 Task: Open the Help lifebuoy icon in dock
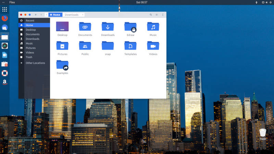(4, 73)
